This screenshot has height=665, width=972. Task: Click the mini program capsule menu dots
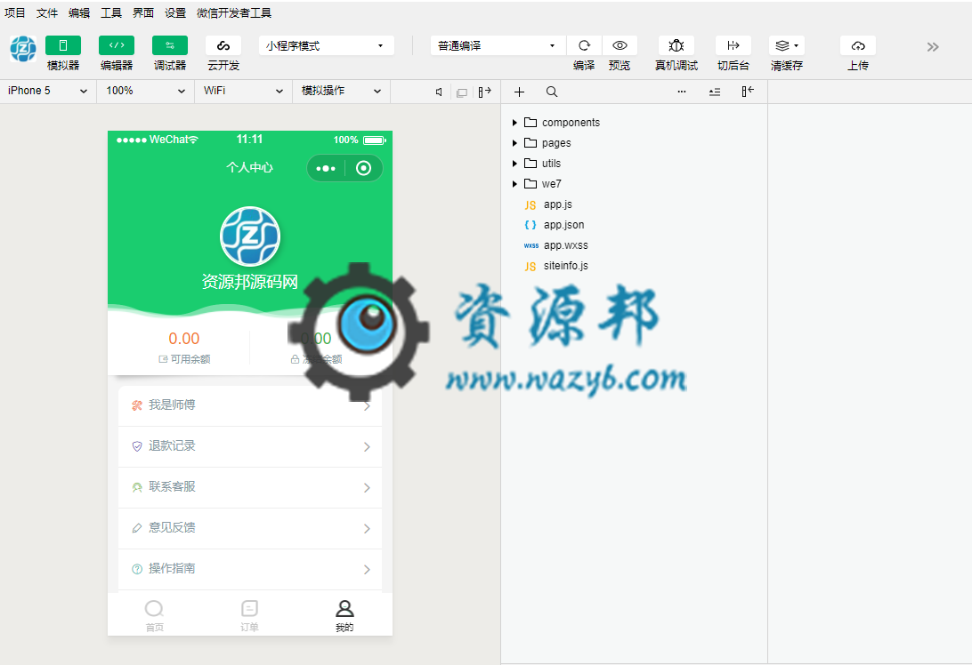(326, 168)
